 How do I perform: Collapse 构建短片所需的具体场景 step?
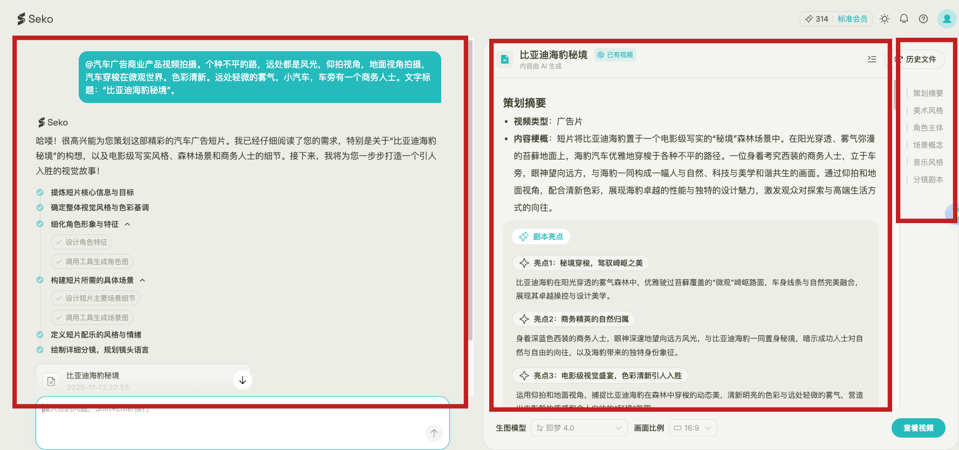(x=142, y=280)
